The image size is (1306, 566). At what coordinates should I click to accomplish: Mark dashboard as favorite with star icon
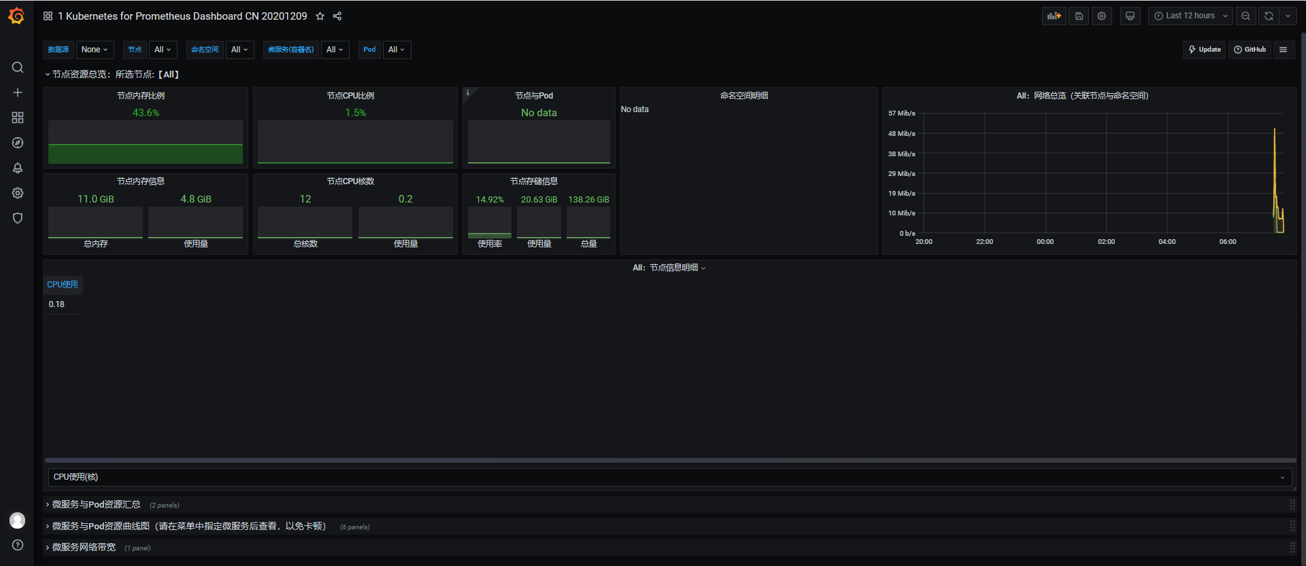[320, 16]
